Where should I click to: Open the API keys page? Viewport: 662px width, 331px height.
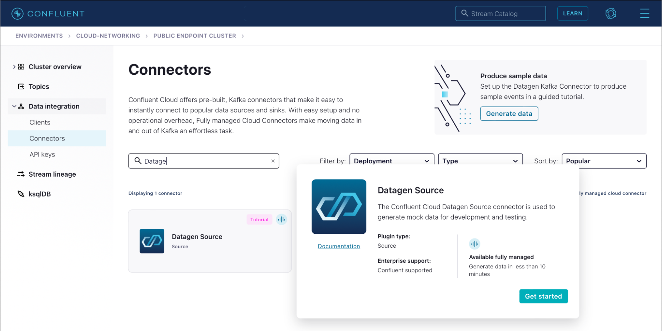point(42,154)
